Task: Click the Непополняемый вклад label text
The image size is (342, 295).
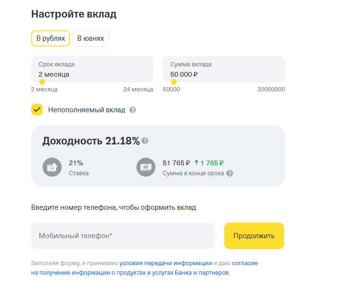Action: [87, 110]
